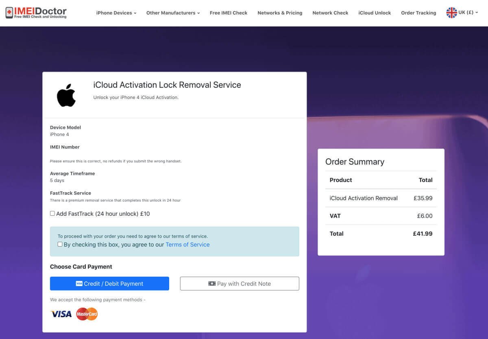
Task: Click the Order Summary heading
Action: tap(355, 162)
